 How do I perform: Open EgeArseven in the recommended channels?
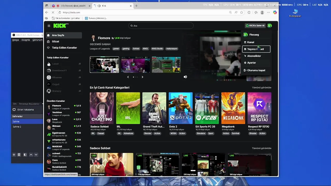(x=64, y=134)
